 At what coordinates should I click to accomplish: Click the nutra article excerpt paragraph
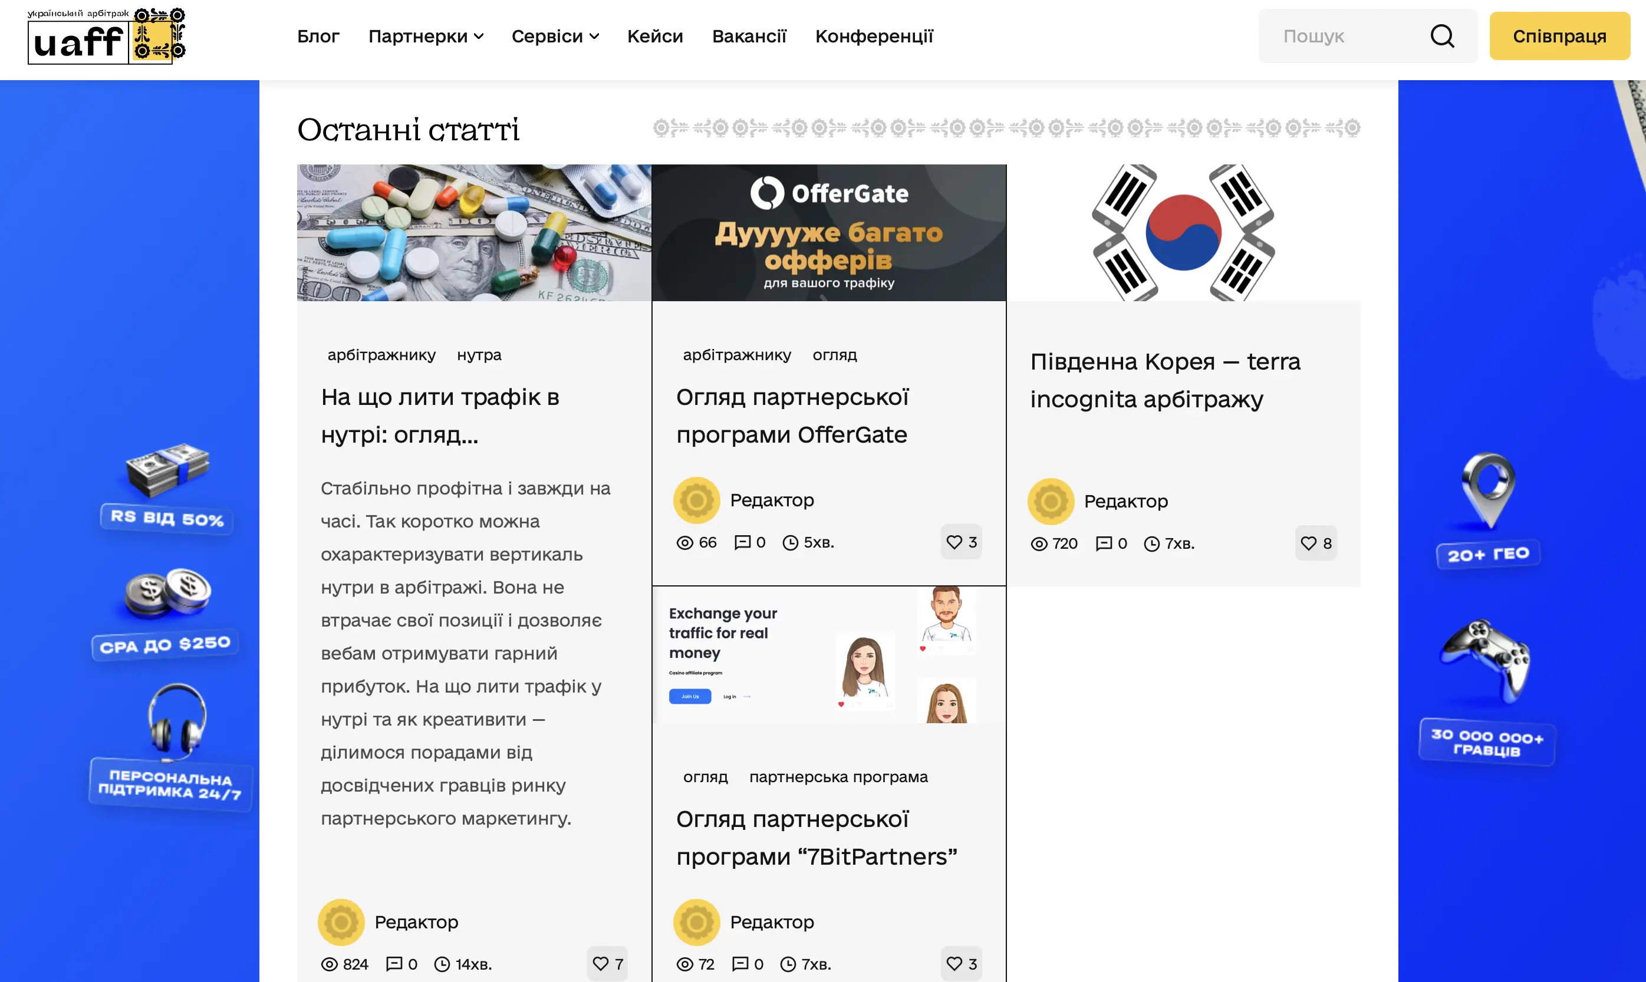pyautogui.click(x=466, y=653)
